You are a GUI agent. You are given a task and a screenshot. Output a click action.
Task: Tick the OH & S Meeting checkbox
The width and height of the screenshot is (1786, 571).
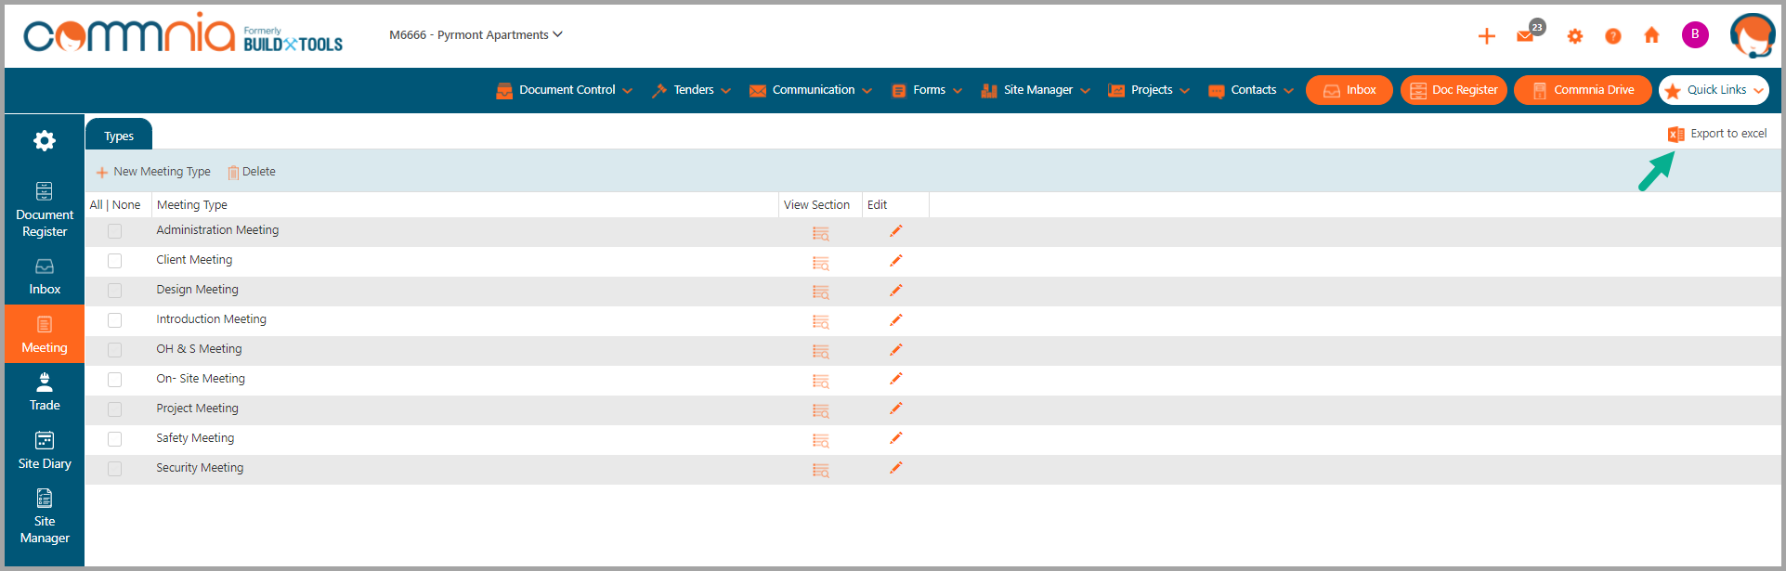pyautogui.click(x=115, y=350)
